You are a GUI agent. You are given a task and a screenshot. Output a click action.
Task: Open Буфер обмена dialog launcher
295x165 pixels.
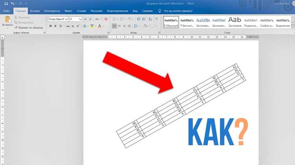(44, 33)
